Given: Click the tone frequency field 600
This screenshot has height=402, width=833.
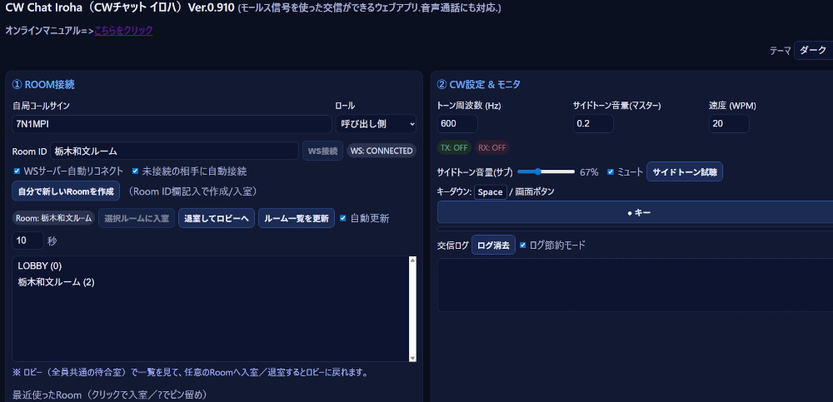Looking at the screenshot, I should (457, 124).
